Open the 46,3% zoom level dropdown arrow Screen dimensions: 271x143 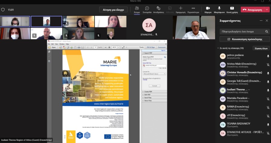(118, 47)
